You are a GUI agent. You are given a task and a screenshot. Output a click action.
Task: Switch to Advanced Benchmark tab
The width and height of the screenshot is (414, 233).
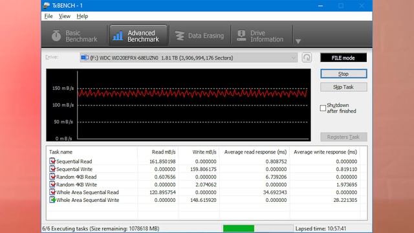(138, 36)
